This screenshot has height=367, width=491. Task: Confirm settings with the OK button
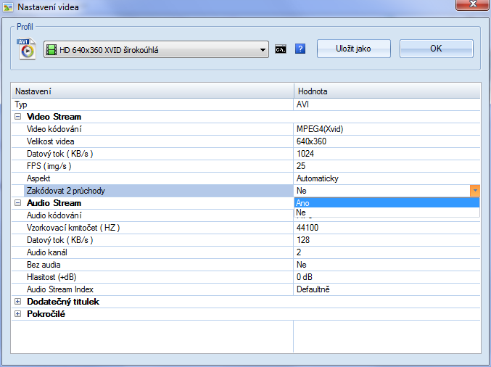tap(436, 49)
